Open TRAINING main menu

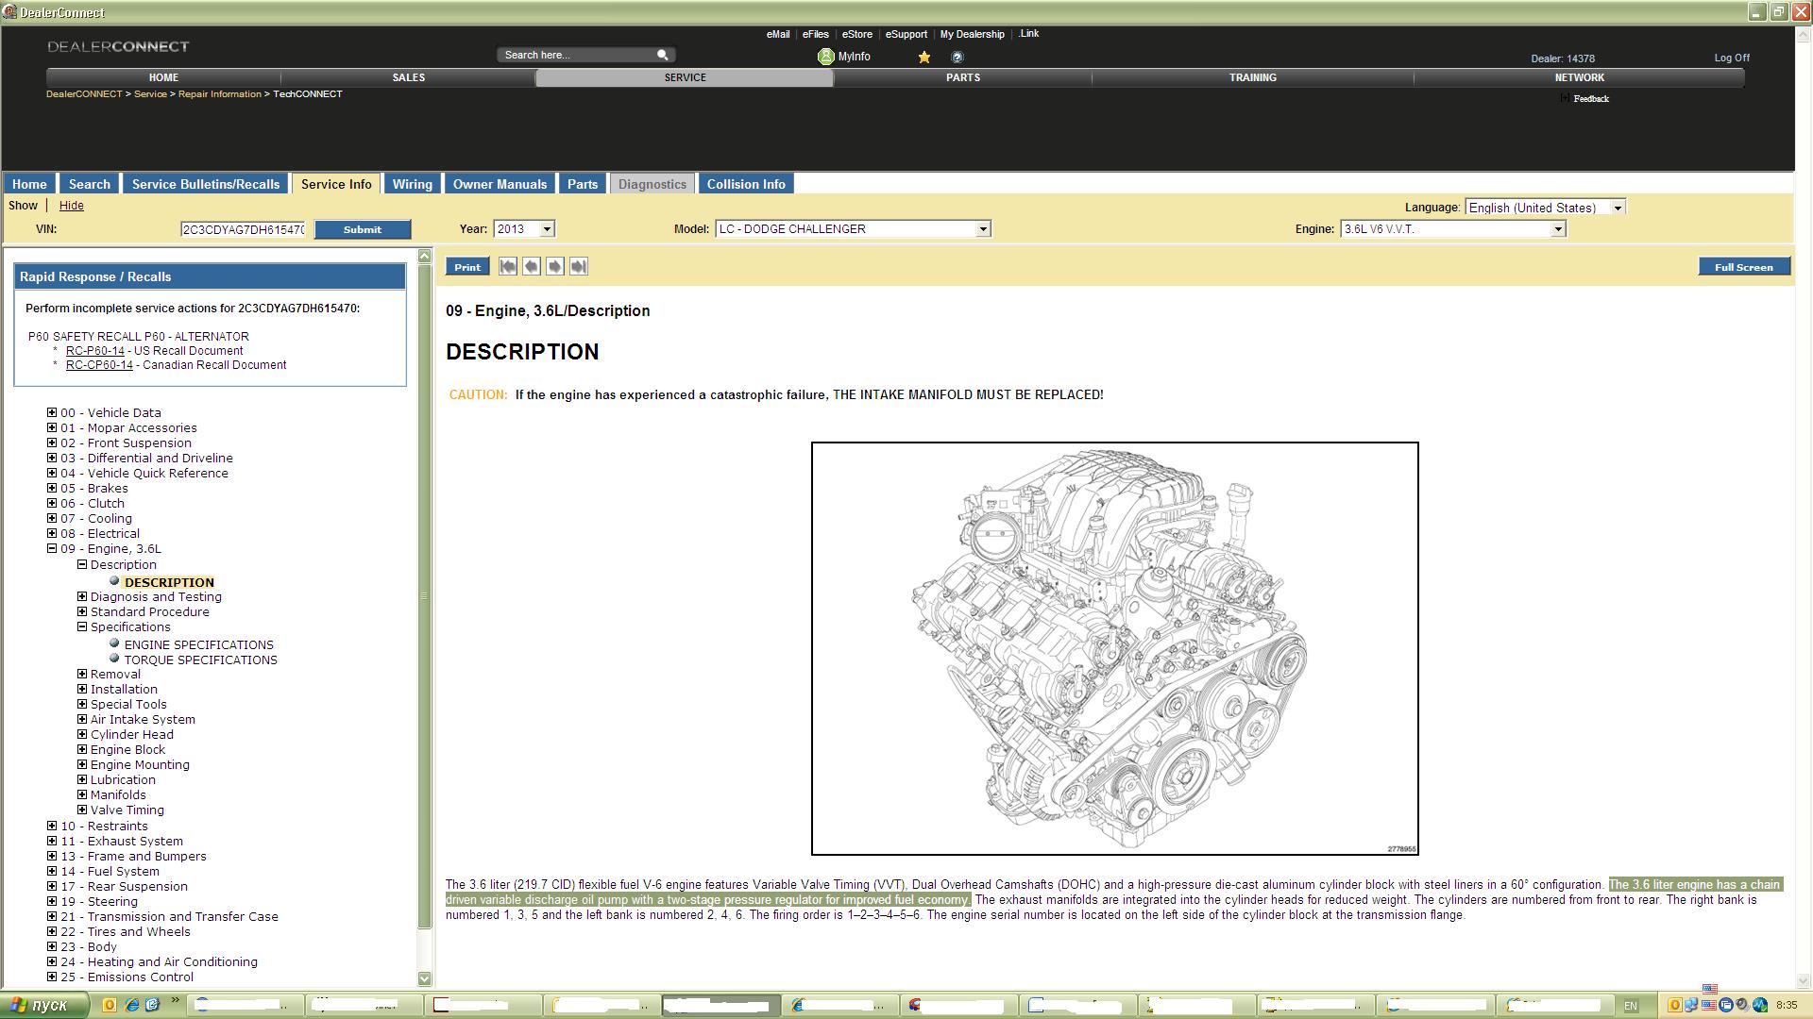[x=1253, y=77]
